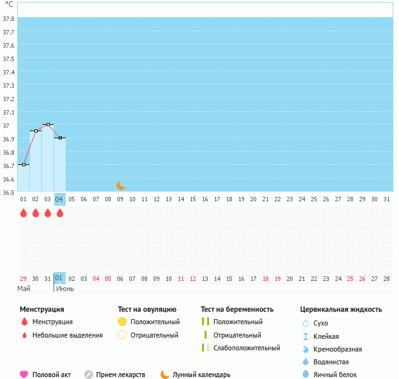Click the Небольшие выделения legend label
This screenshot has width=399, height=379.
coord(67,335)
